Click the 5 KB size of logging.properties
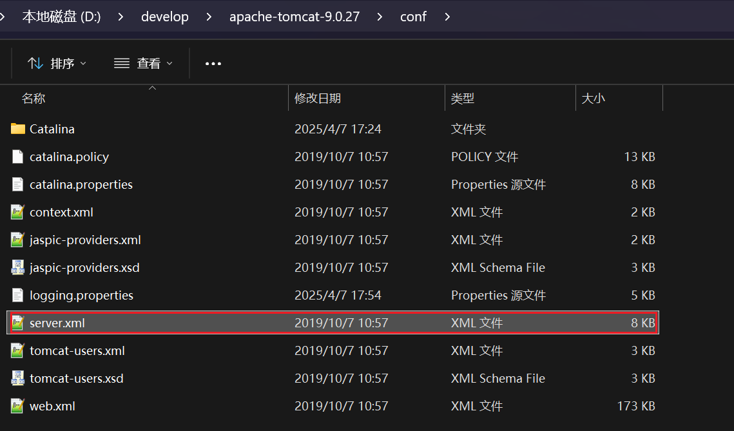734x431 pixels. click(x=642, y=295)
